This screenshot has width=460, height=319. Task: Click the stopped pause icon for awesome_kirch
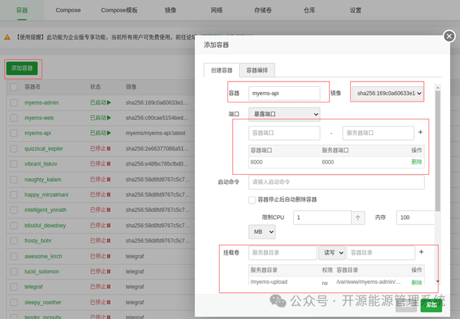tap(109, 256)
